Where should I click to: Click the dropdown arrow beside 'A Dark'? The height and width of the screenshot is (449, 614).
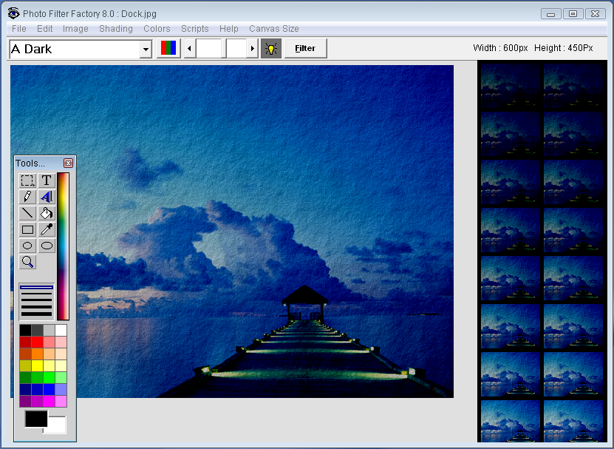pos(146,50)
